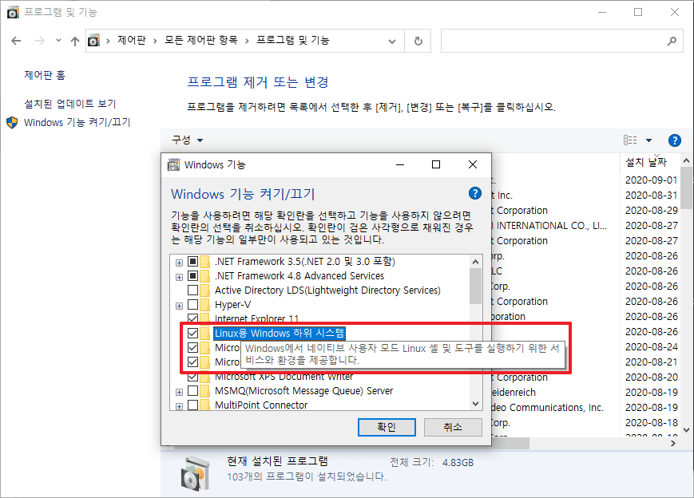Open the view options dropdown arrow
Image resolution: width=694 pixels, height=498 pixels.
tap(648, 140)
